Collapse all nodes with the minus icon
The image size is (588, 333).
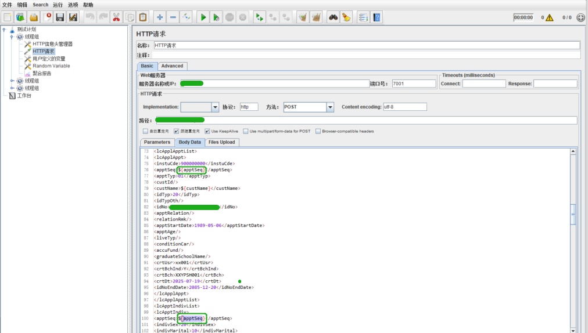click(173, 17)
